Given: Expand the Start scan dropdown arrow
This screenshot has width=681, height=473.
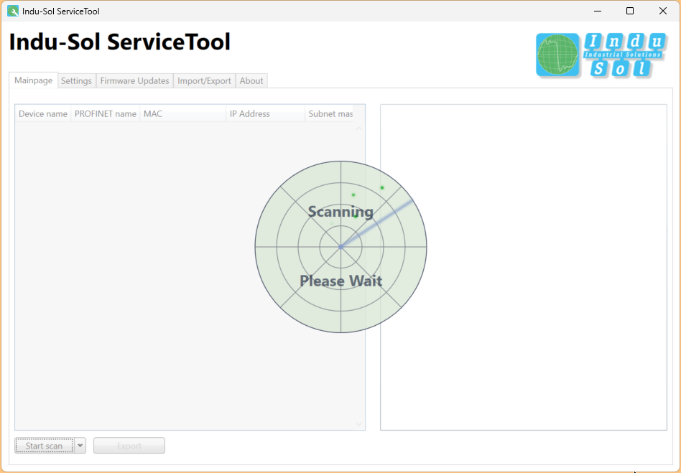Looking at the screenshot, I should 80,446.
